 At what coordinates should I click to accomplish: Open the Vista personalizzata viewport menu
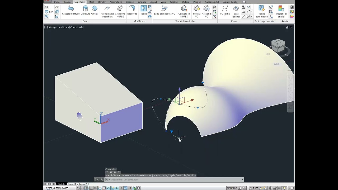point(58,27)
